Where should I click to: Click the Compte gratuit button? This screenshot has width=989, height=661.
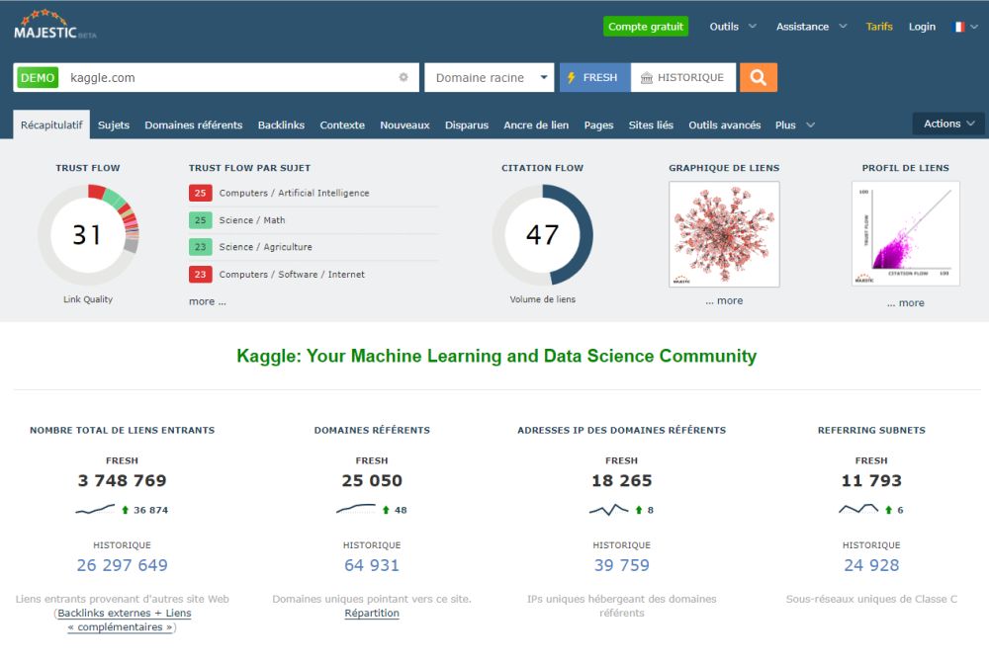646,27
